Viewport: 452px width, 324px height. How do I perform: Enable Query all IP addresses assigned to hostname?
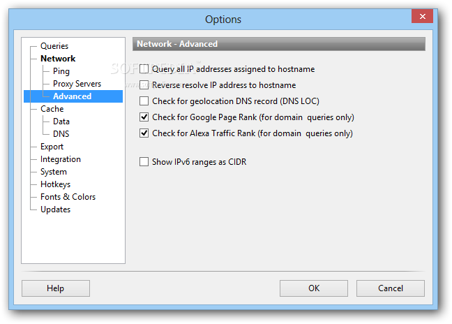click(x=144, y=69)
